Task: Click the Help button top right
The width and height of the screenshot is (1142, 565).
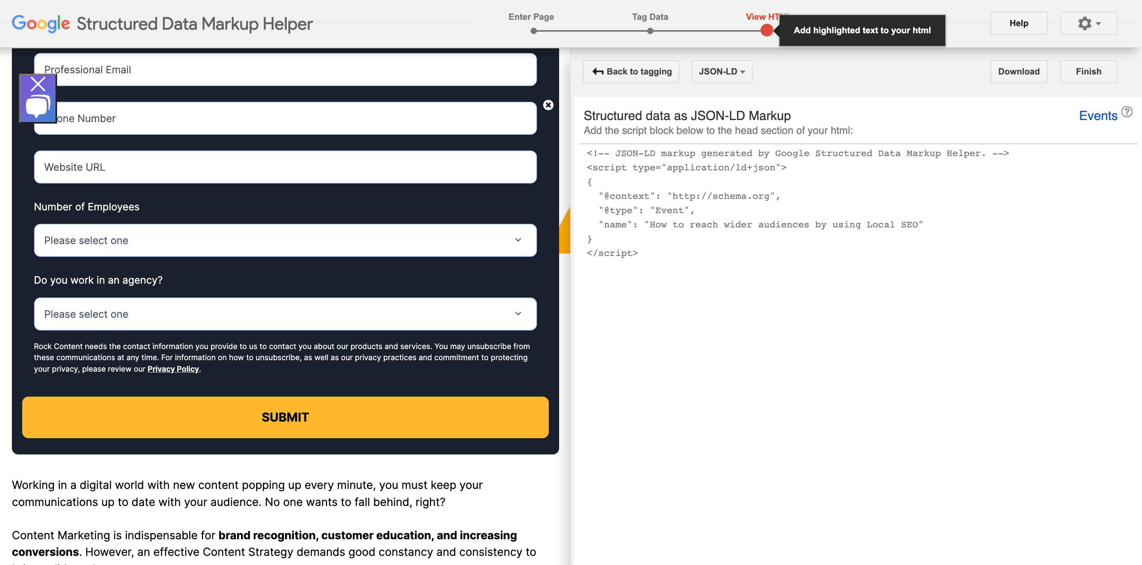Action: tap(1019, 23)
